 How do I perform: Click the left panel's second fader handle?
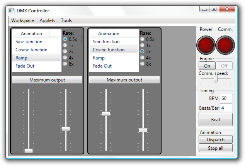pyautogui.click(x=66, y=129)
